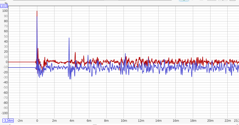The height and width of the screenshot is (125, 239).
Task: Click the -2m time axis label
Action: 20,120
